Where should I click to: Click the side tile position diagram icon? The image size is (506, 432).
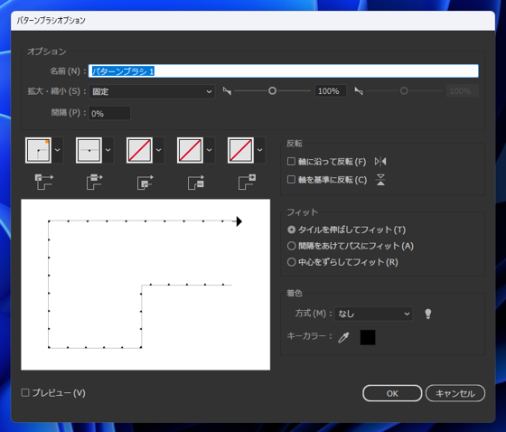(94, 182)
